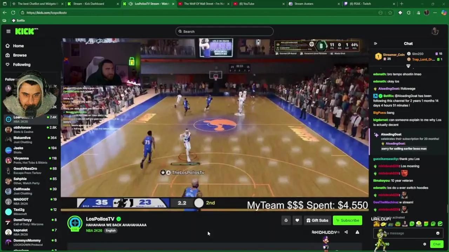Click Trap_Lord_Dr... in gift leaderboard

(x=423, y=59)
